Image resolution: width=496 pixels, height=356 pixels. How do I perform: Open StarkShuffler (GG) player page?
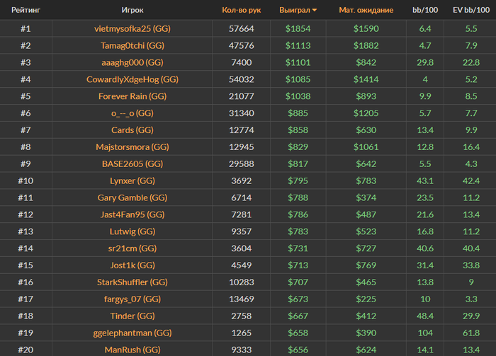point(133,282)
